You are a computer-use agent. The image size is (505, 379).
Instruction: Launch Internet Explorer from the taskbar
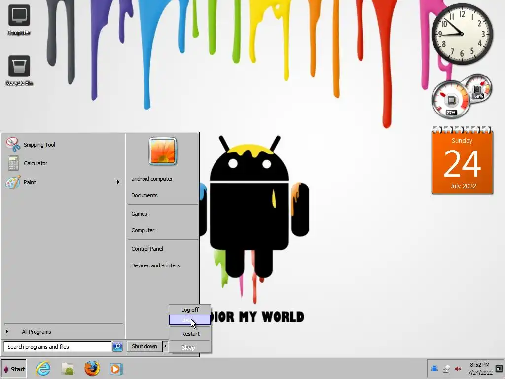(x=43, y=369)
